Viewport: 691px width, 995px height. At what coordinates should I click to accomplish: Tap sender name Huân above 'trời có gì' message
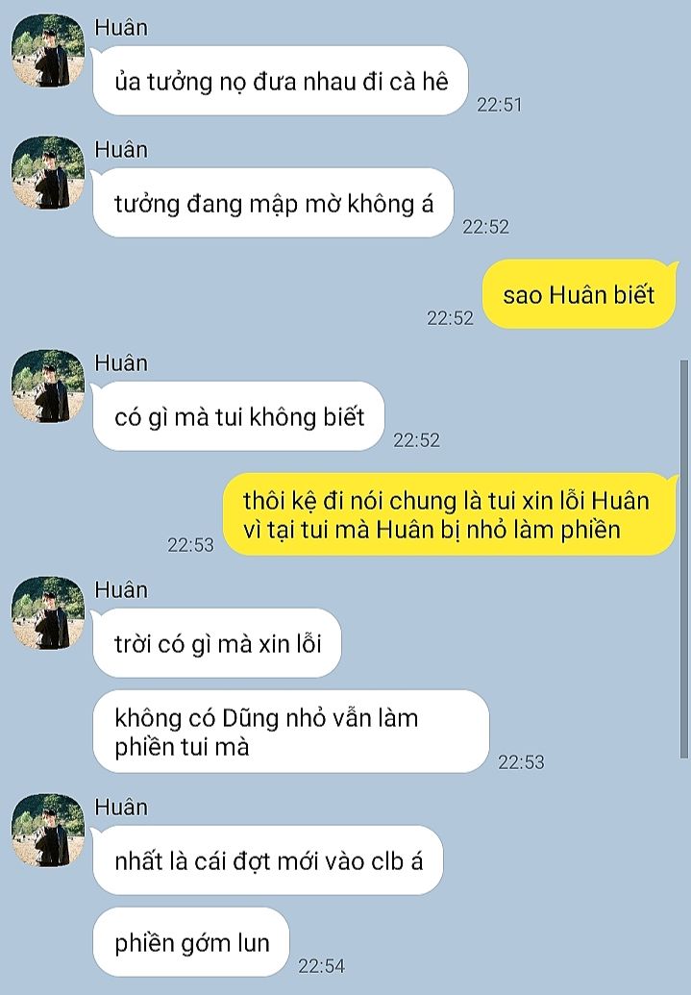point(121,590)
